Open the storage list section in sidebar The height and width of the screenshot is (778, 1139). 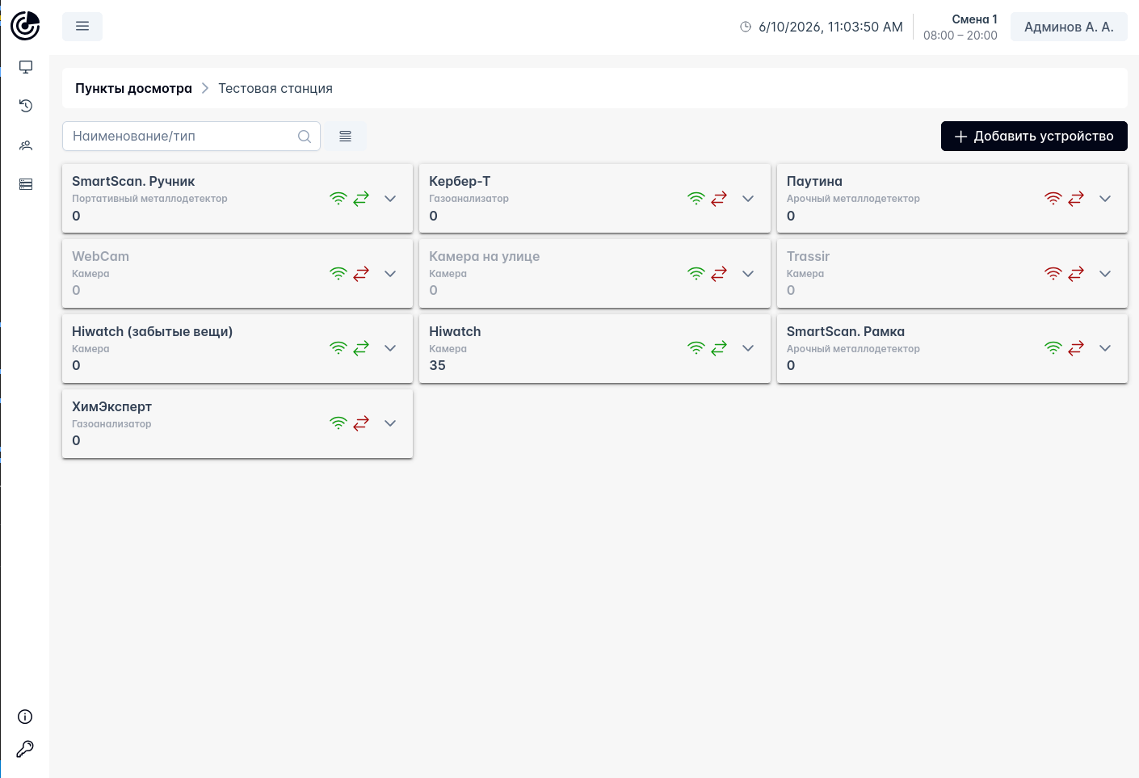26,184
